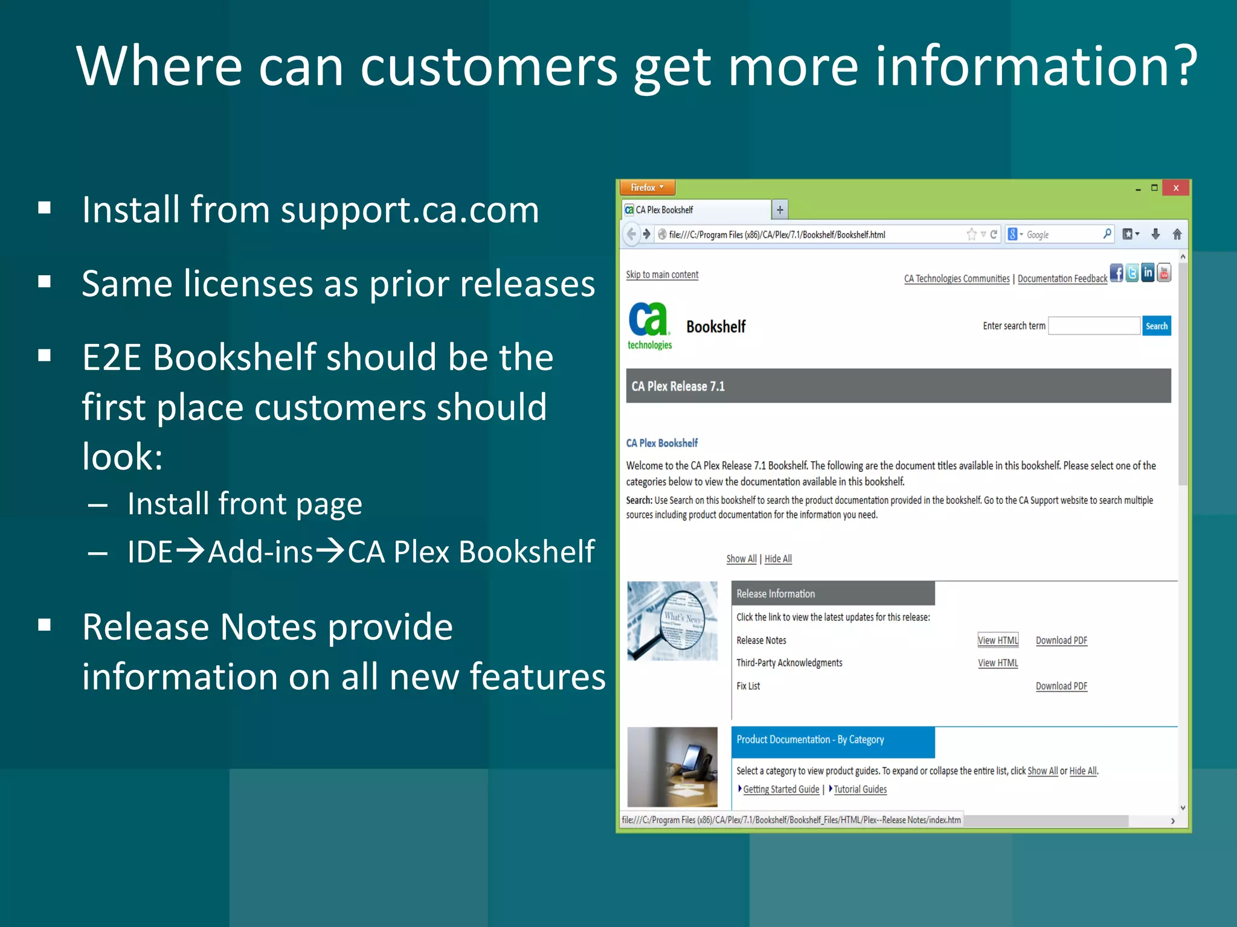Open the Google search engine dropdown
This screenshot has height=927, width=1237.
tap(1015, 234)
